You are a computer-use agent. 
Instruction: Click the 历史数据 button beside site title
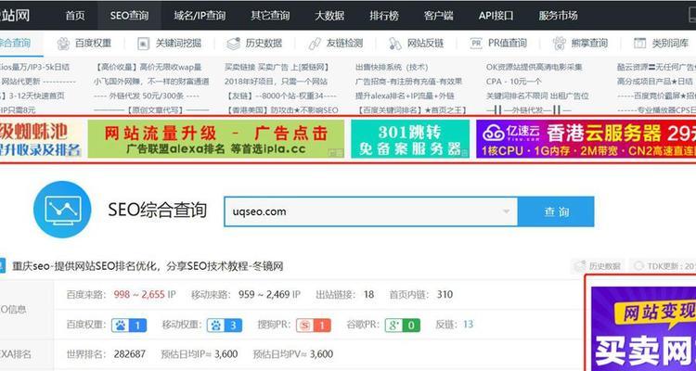[x=598, y=266]
